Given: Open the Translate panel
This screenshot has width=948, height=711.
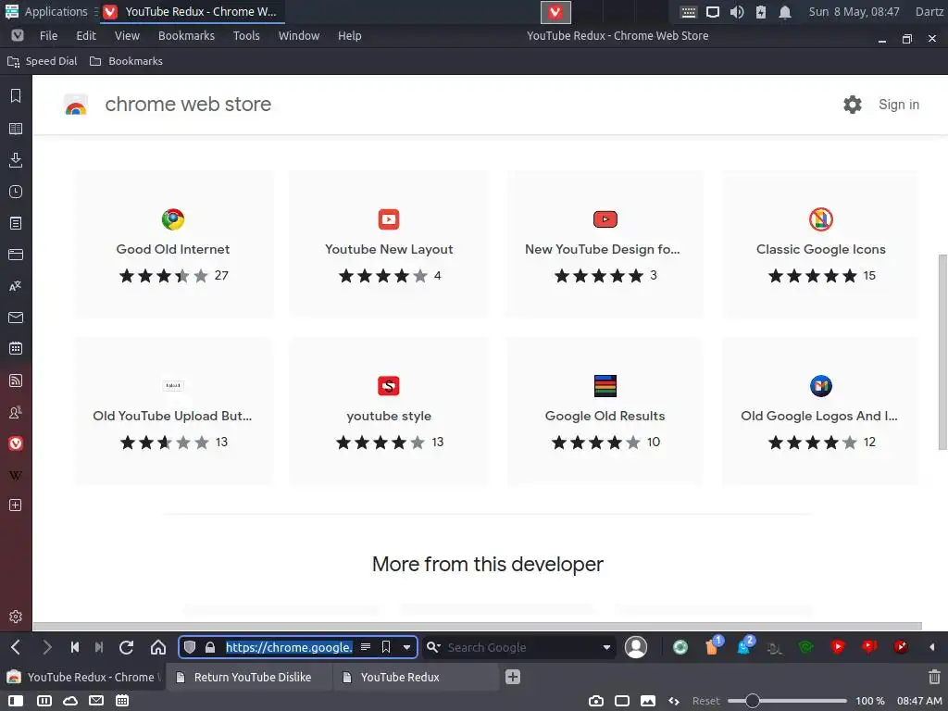Looking at the screenshot, I should click(16, 286).
